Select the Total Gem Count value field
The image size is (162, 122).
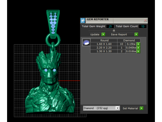[143, 26]
